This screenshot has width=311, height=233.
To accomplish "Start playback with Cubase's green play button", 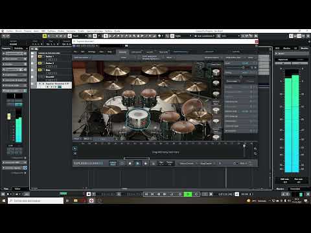I will [188, 194].
